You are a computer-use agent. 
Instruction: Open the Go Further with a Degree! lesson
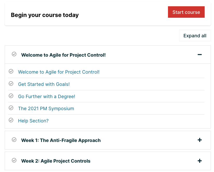click(x=47, y=96)
